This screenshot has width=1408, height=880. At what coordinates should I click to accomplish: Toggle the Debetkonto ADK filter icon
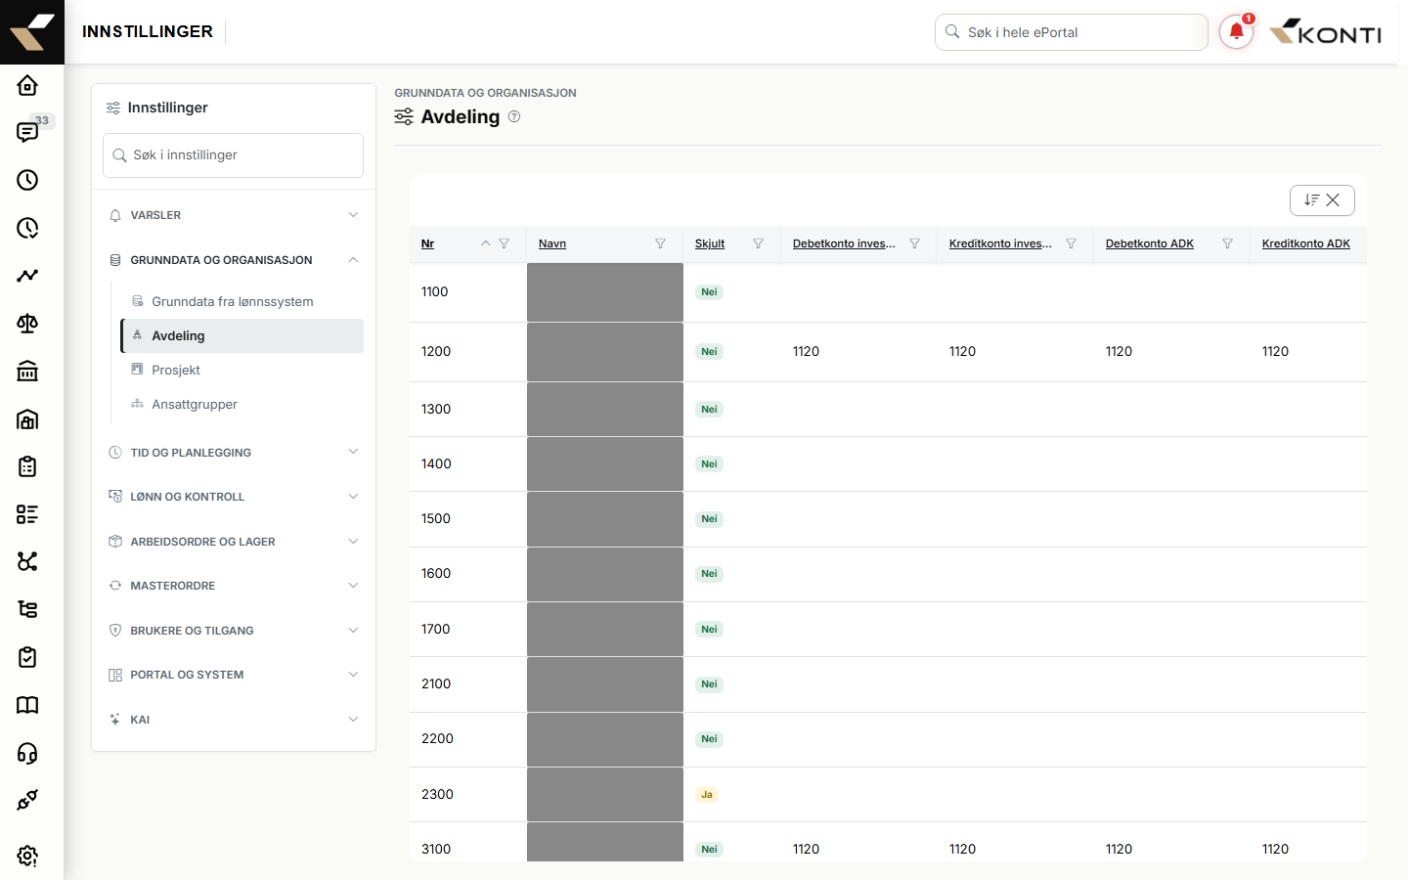click(x=1227, y=243)
